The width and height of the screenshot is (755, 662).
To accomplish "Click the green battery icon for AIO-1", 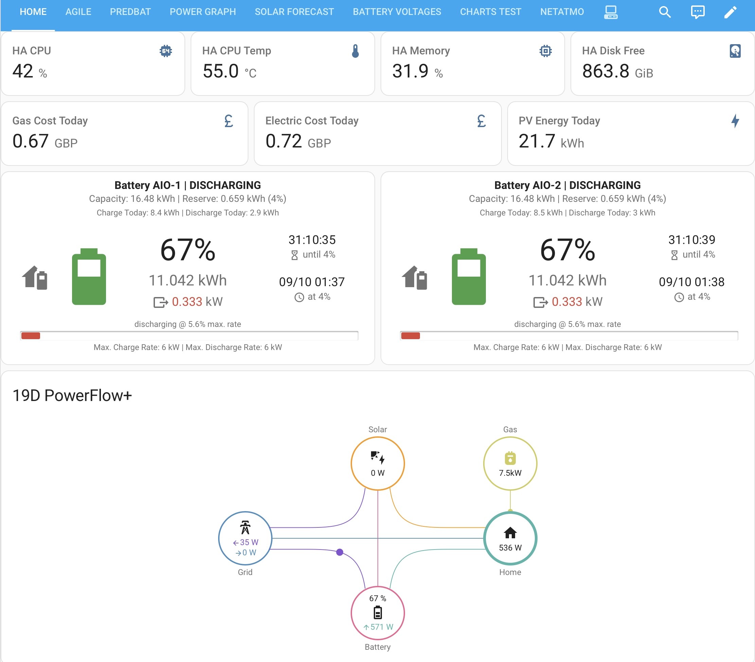I will point(89,276).
